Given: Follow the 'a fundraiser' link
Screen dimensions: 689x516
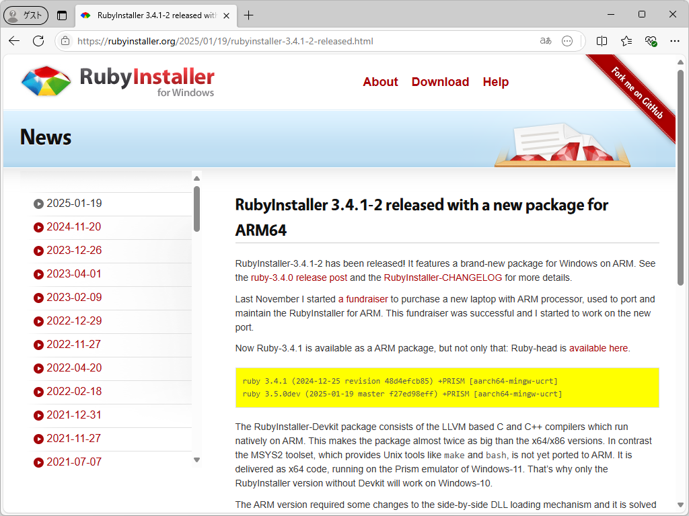Looking at the screenshot, I should point(363,299).
